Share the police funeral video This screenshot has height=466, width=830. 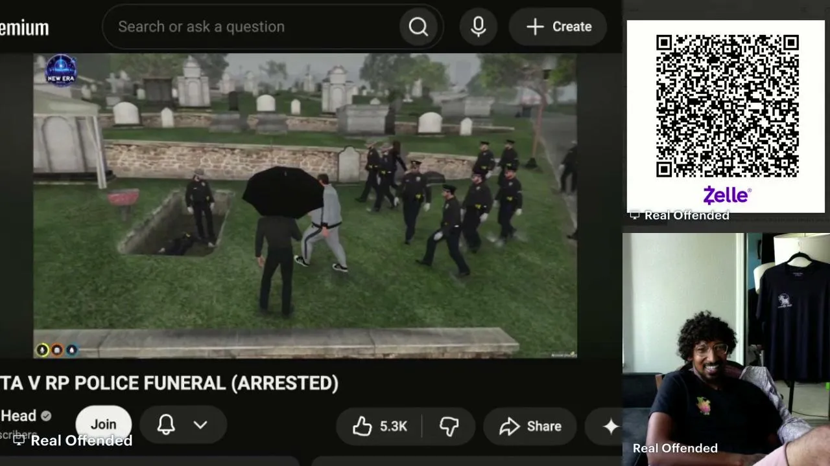[530, 426]
